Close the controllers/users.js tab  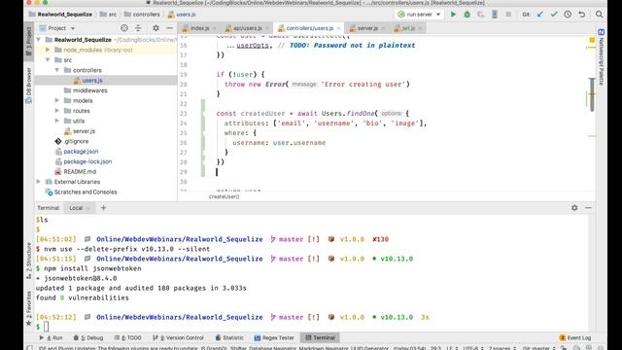(x=338, y=28)
